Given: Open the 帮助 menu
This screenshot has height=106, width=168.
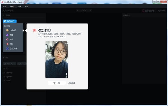Looking at the screenshot, I should [x=27, y=6].
